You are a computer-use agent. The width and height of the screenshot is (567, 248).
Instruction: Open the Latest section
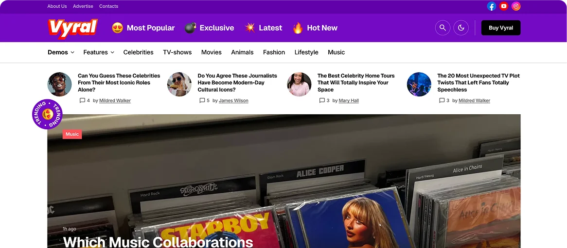click(270, 28)
